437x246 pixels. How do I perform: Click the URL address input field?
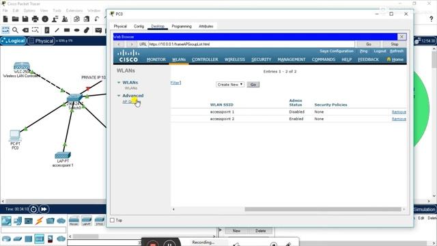pyautogui.click(x=251, y=44)
